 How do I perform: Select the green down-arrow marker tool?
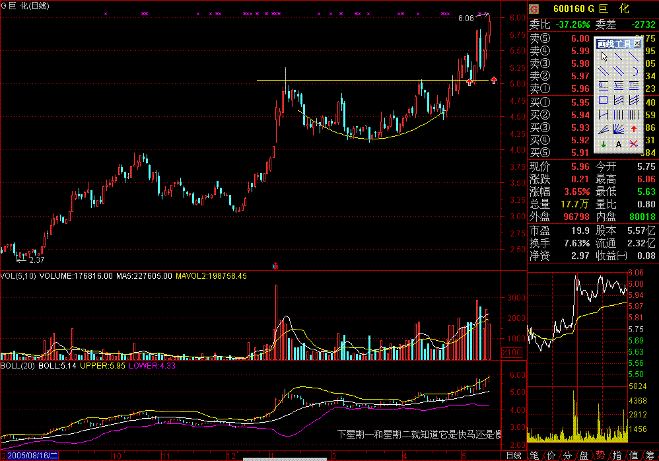[604, 144]
